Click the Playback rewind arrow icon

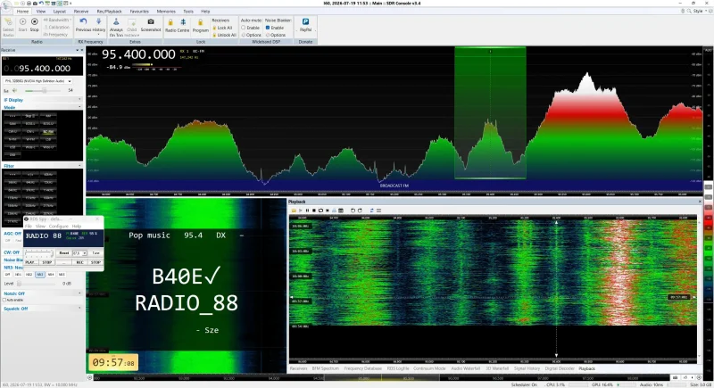click(353, 211)
